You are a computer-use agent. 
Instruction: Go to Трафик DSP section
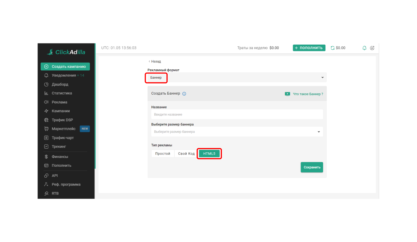click(62, 120)
